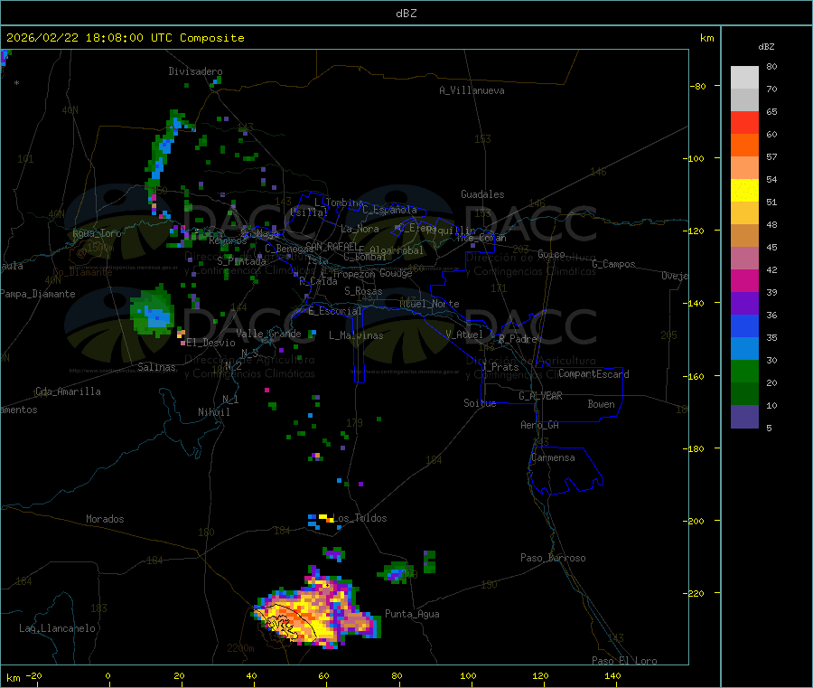
Task: Click the Agua_Toro location label
Action: [97, 233]
